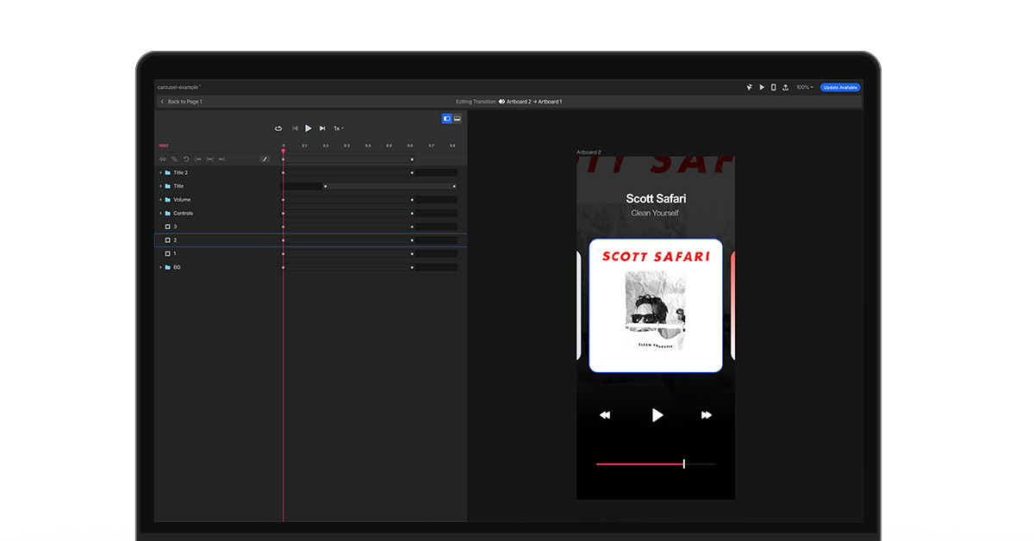Open the easing curve editor button
Image resolution: width=1034 pixels, height=541 pixels.
pyautogui.click(x=265, y=159)
